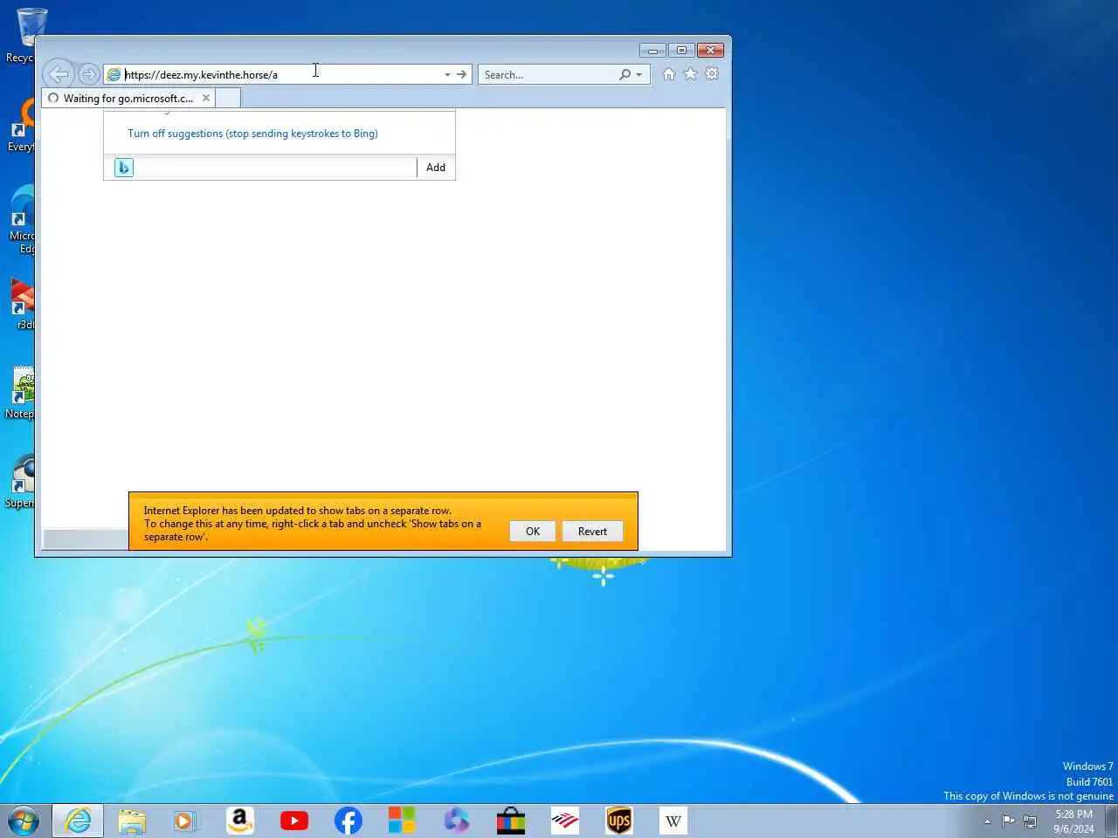Select the Microsoft Edge desktop shortcut
Image resolution: width=1118 pixels, height=838 pixels.
pyautogui.click(x=23, y=218)
